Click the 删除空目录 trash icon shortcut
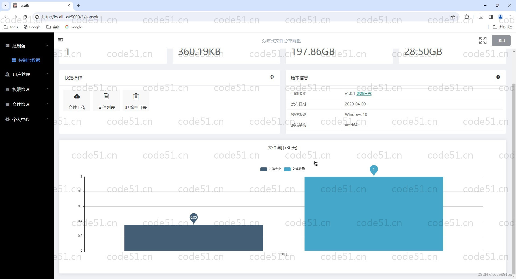Viewport: 516px width, 279px height. pyautogui.click(x=136, y=96)
